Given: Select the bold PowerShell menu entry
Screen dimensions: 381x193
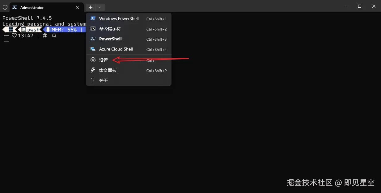Looking at the screenshot, I should [110, 39].
